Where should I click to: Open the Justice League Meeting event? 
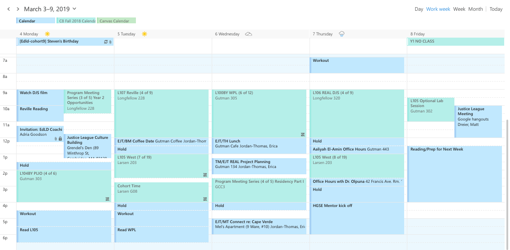tap(478, 122)
